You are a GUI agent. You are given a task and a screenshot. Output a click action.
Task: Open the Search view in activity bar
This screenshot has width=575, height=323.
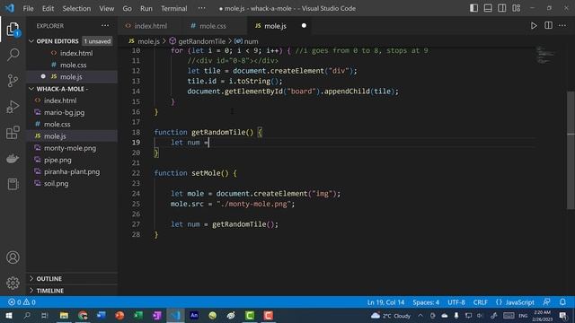(13, 54)
